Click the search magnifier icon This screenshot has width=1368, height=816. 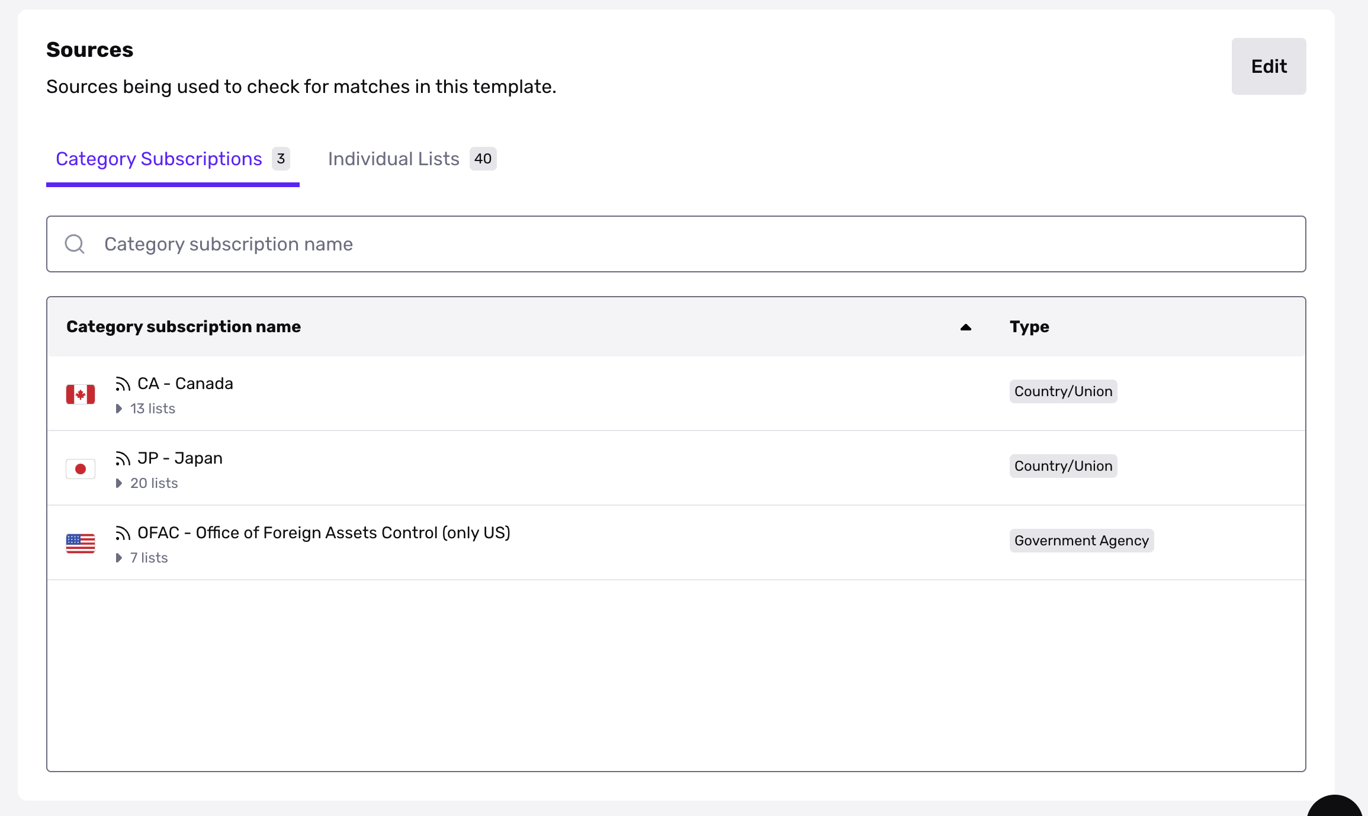pyautogui.click(x=74, y=243)
